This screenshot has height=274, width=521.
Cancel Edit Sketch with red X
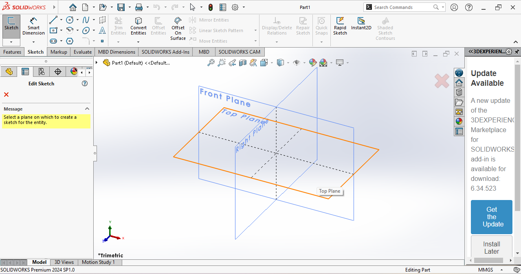point(6,95)
